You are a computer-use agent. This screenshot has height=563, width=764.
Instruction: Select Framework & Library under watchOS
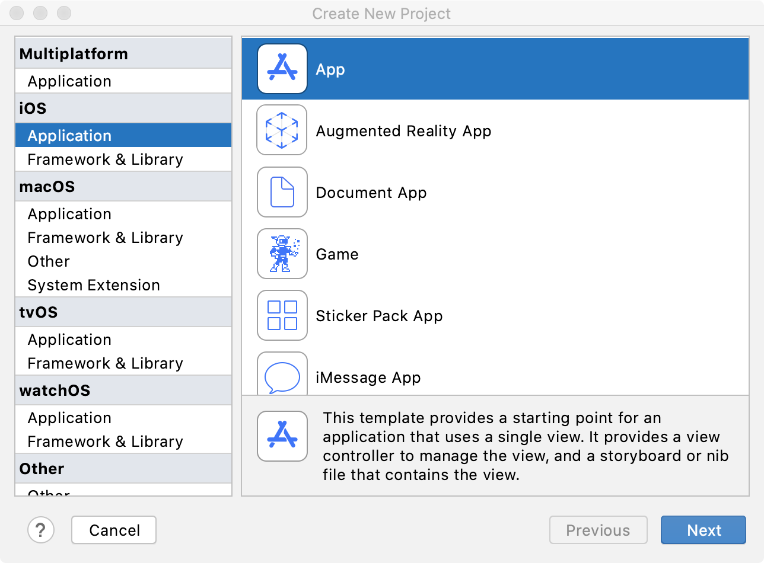point(123,442)
